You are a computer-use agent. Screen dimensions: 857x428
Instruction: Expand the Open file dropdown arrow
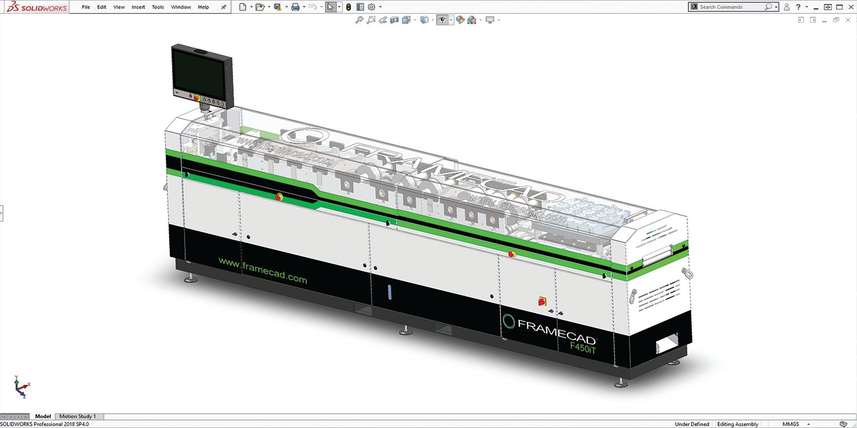pos(269,7)
